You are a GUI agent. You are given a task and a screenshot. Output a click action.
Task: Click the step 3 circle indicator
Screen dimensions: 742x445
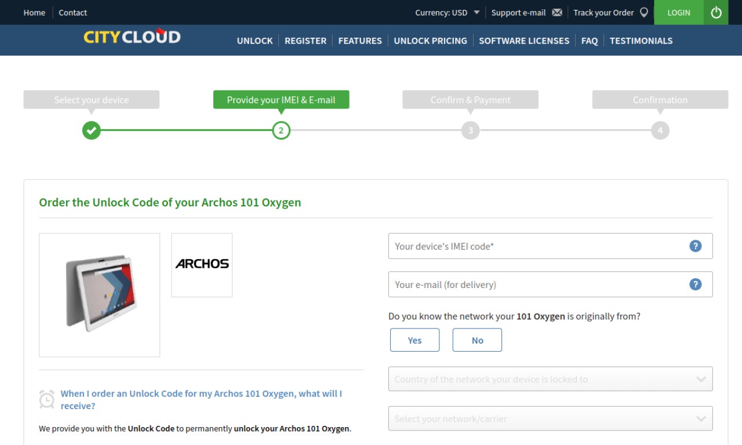tap(471, 130)
